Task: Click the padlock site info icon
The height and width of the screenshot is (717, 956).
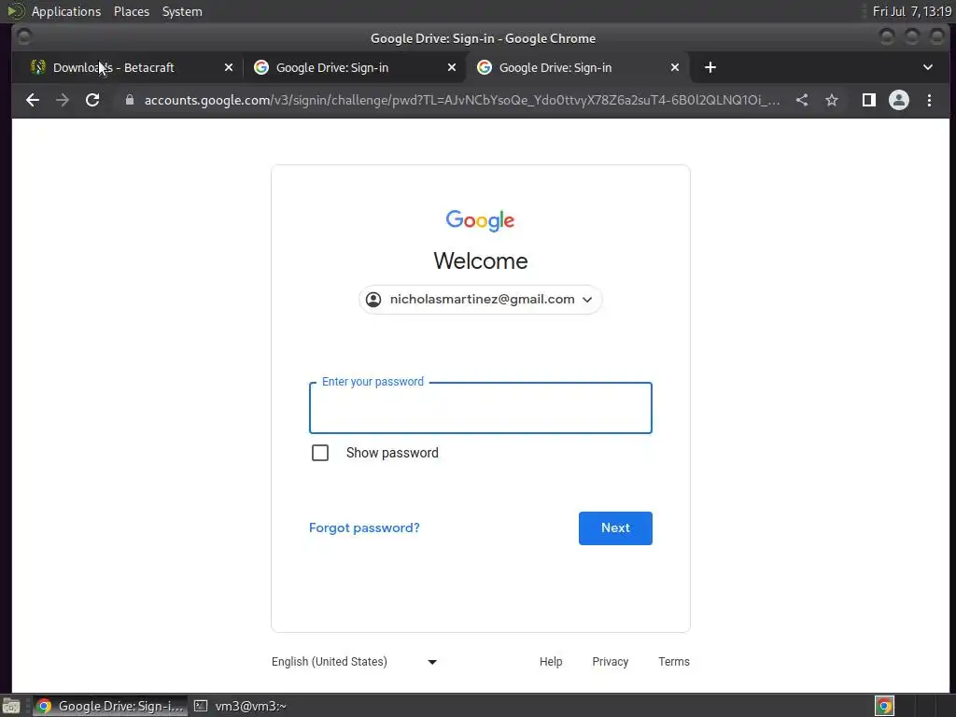Action: coord(129,100)
